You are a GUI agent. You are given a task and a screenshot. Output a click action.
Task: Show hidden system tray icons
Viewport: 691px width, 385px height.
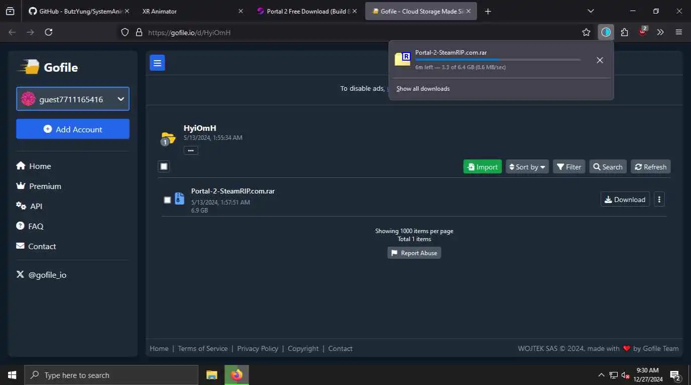(601, 375)
